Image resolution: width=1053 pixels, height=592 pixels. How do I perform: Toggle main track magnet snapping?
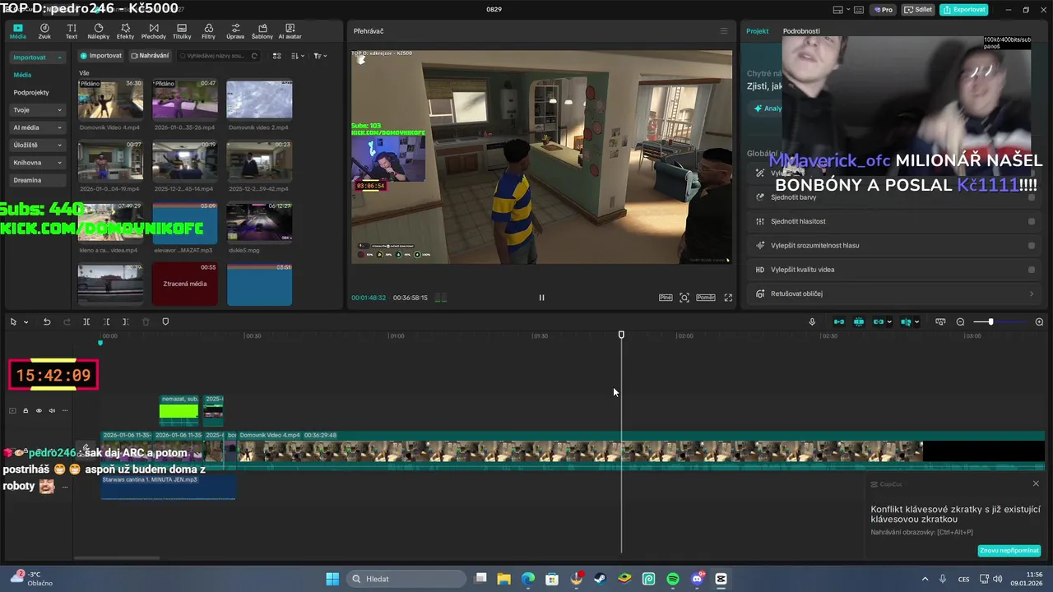[x=839, y=321]
